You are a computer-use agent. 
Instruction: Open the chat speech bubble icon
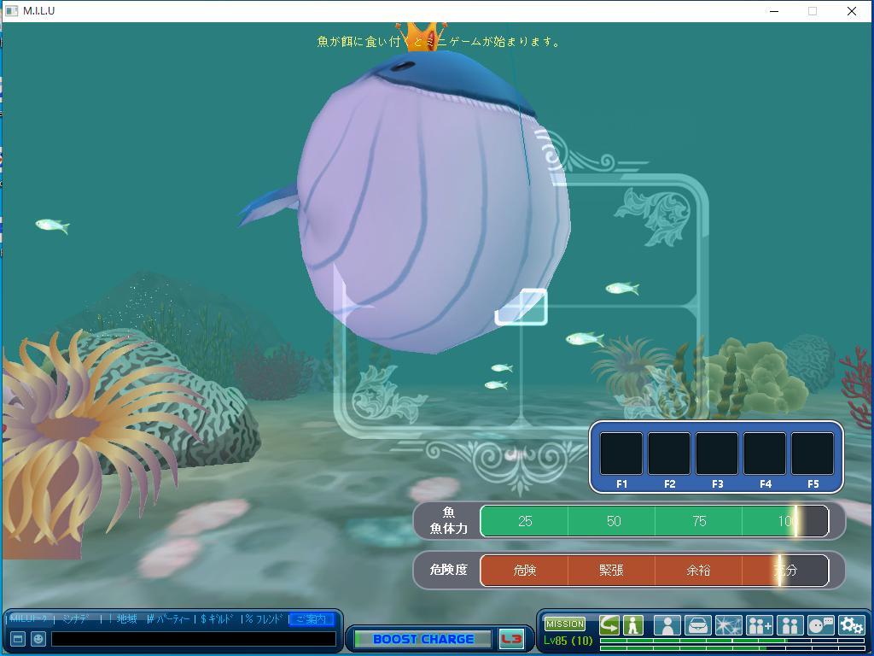pos(820,625)
